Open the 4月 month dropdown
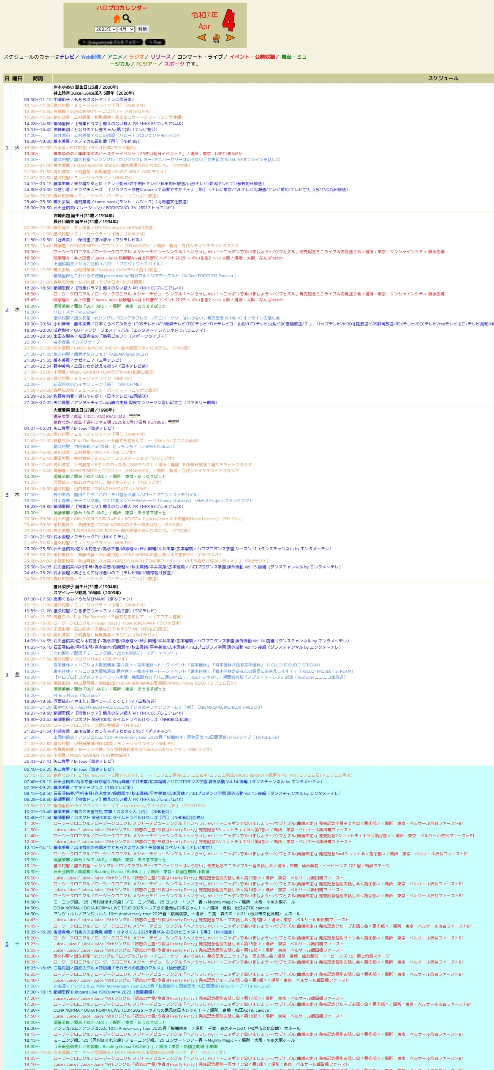The image size is (494, 1070). point(126,29)
